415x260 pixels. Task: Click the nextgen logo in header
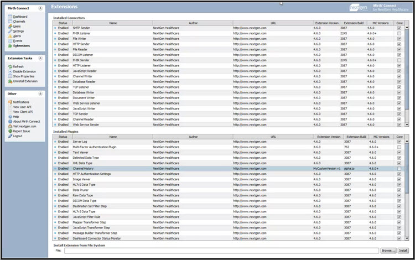click(359, 8)
